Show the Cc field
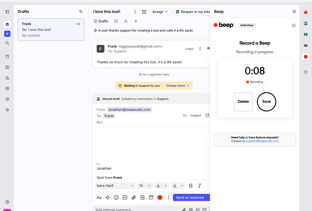312x211 pixels. click(x=185, y=115)
